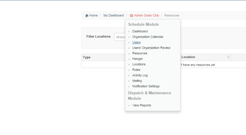Image resolution: width=246 pixels, height=135 pixels.
Task: Click Dispatch & Maintenance Module heading
Action: 149,96
